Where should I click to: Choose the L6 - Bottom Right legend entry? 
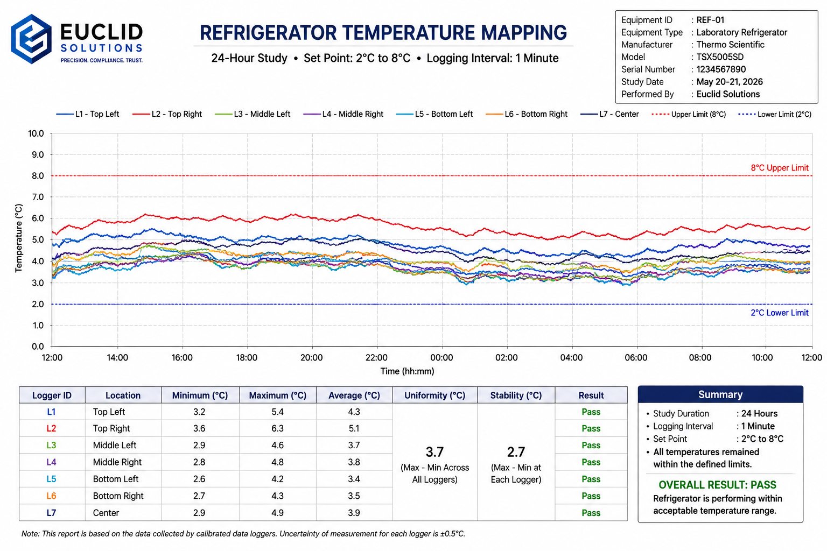tap(527, 114)
